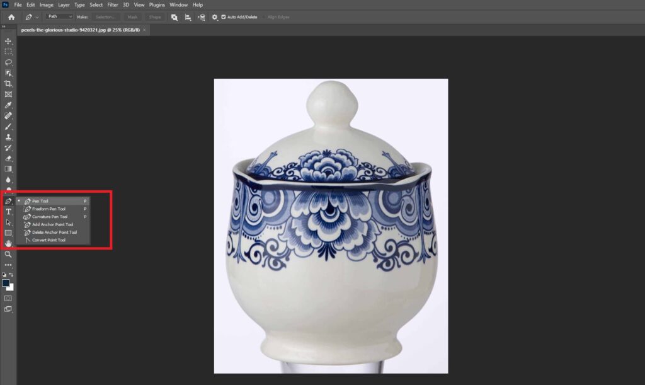This screenshot has height=385, width=645.
Task: Click the Home icon in options bar
Action: coord(11,17)
